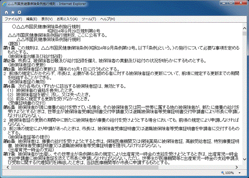Expand the zoom level dropdown arrow
This screenshot has width=249, height=178.
point(239,173)
